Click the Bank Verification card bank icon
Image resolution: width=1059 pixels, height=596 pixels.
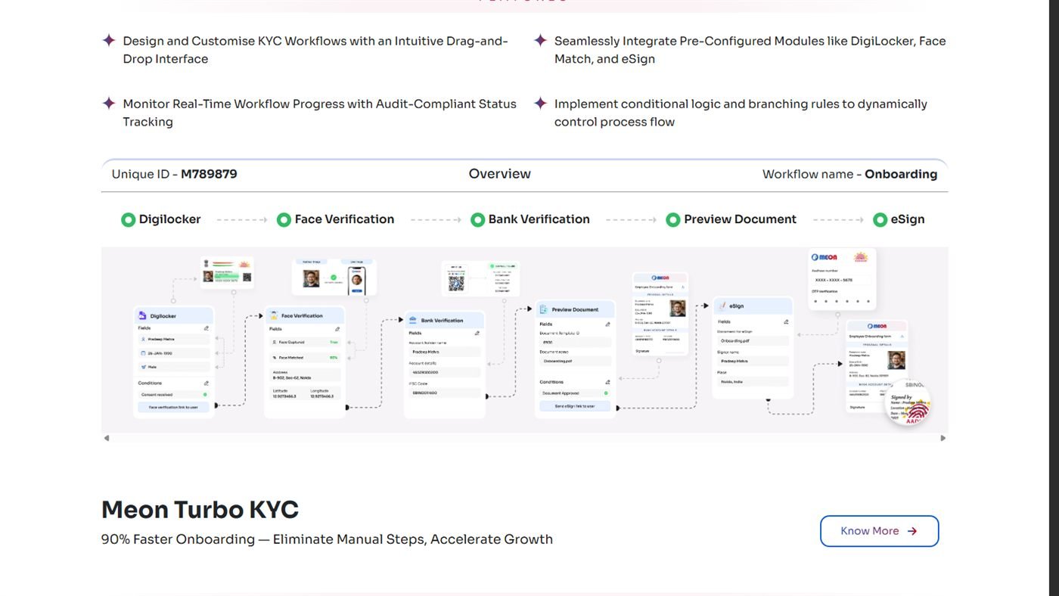(x=415, y=321)
